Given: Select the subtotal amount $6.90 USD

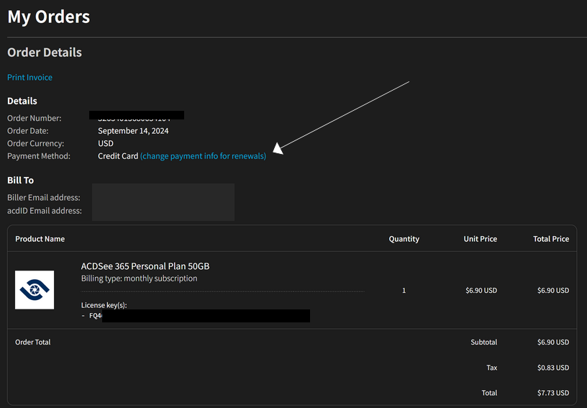Looking at the screenshot, I should (x=553, y=342).
